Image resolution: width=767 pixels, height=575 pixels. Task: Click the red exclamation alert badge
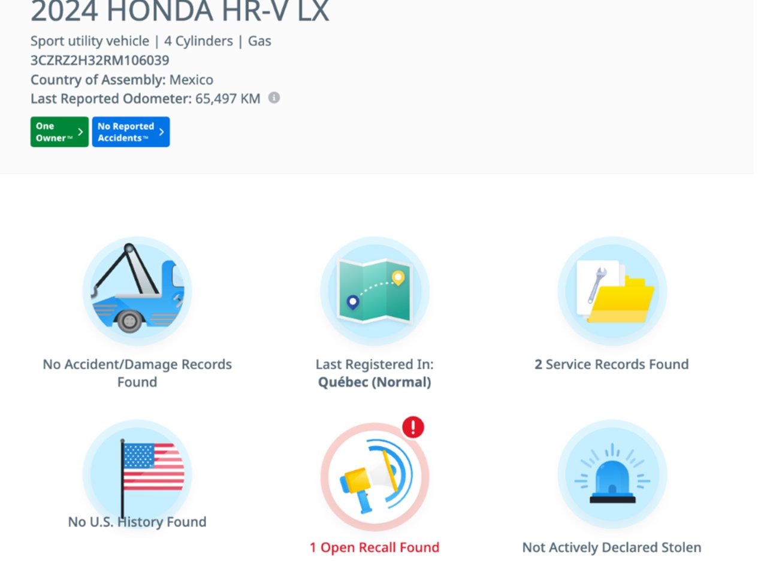[x=413, y=427]
